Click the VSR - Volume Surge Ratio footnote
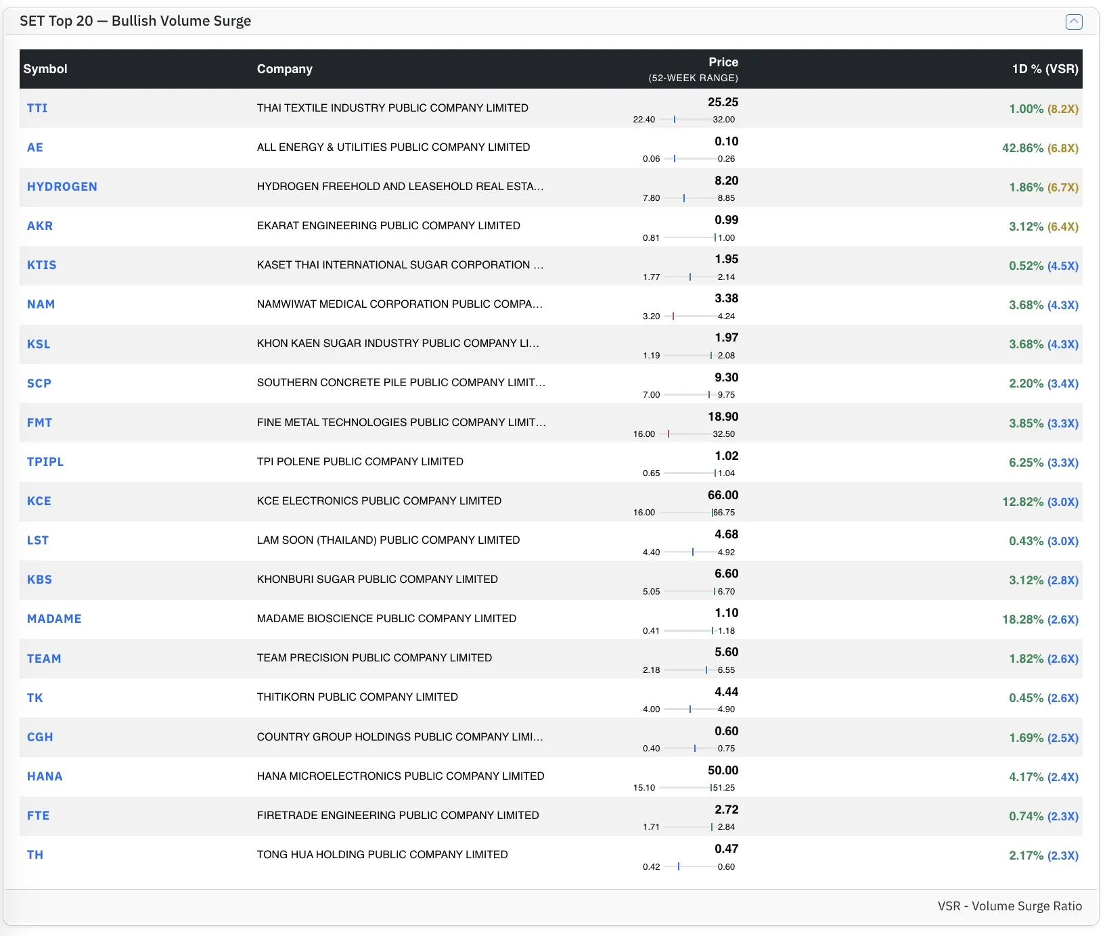1107x936 pixels. point(1010,906)
